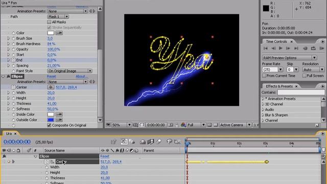
Task: Open the Active Camera view dropdown
Action: (x=235, y=125)
